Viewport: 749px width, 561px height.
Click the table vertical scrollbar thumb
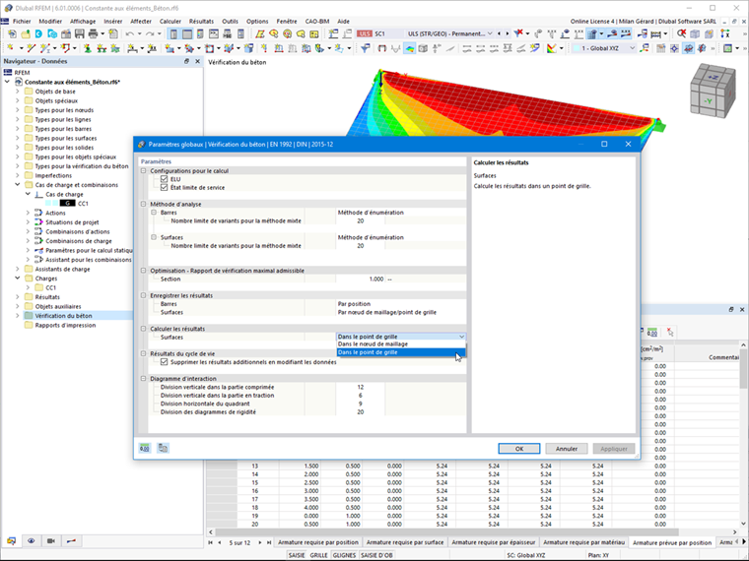[x=743, y=370]
